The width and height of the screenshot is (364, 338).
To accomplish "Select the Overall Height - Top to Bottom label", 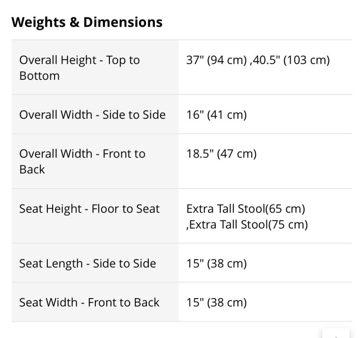I will [80, 67].
